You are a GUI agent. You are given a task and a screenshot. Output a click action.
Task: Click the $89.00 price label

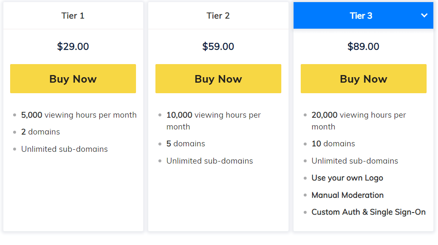coord(363,46)
